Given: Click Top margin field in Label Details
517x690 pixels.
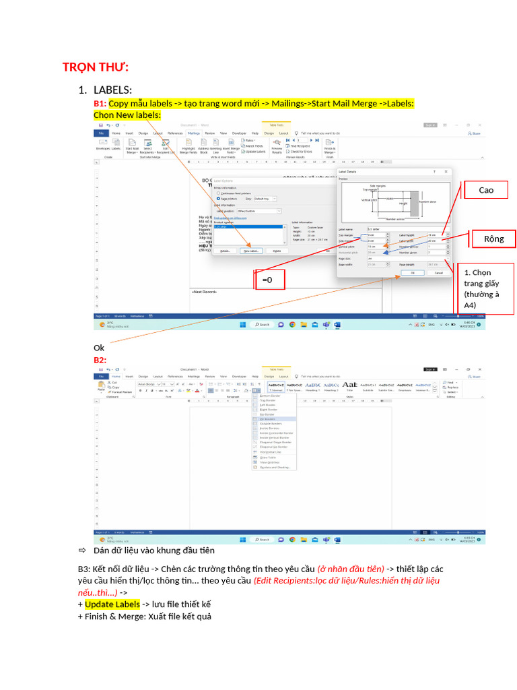Looking at the screenshot, I should point(378,235).
